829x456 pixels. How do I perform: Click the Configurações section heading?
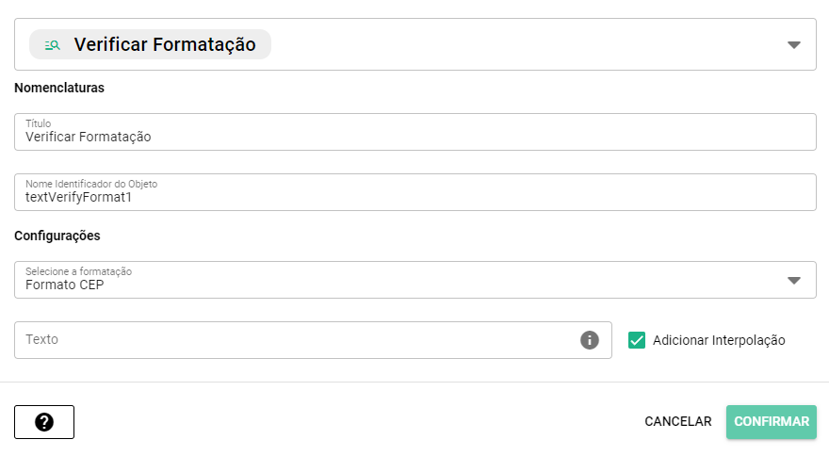tap(57, 236)
